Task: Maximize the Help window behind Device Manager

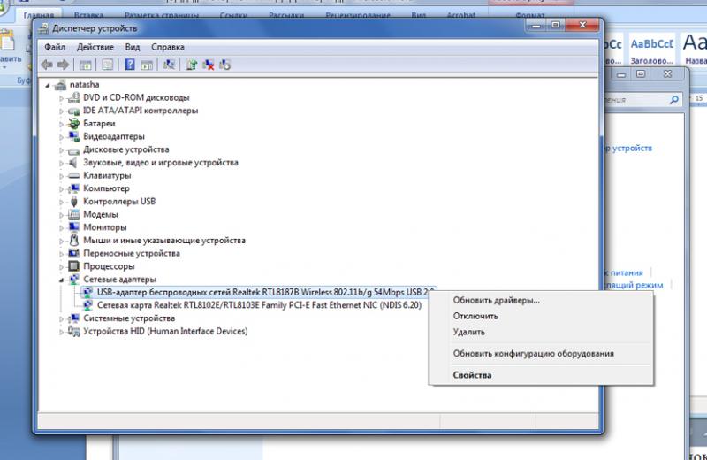Action: [641, 74]
